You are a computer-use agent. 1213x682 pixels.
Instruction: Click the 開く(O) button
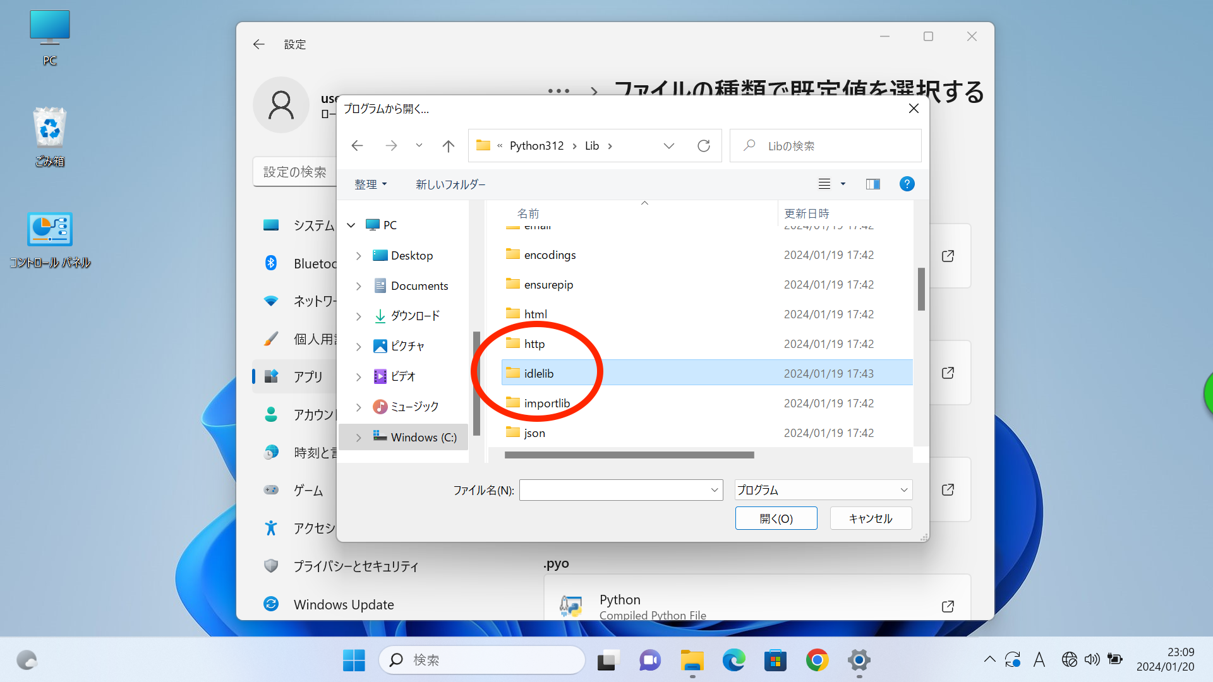point(776,518)
